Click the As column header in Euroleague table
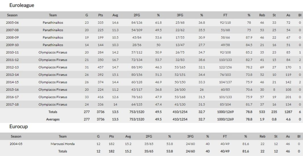This screenshot has width=303, height=156. (288, 15)
